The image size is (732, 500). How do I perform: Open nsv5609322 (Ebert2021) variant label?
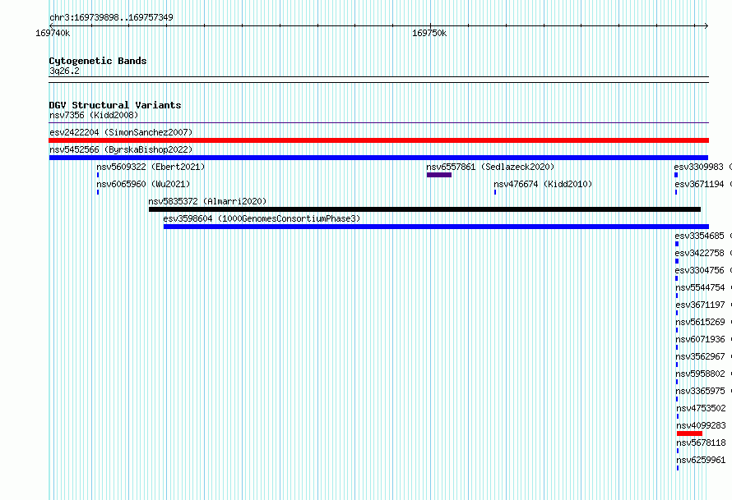click(151, 167)
